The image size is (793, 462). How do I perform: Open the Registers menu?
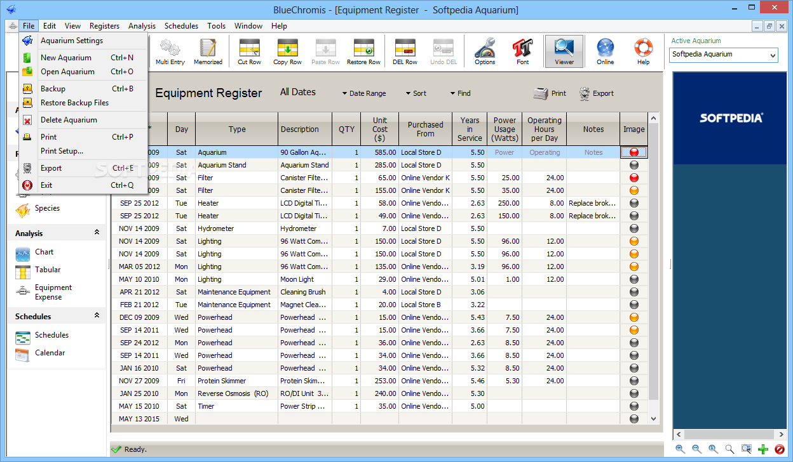point(104,26)
